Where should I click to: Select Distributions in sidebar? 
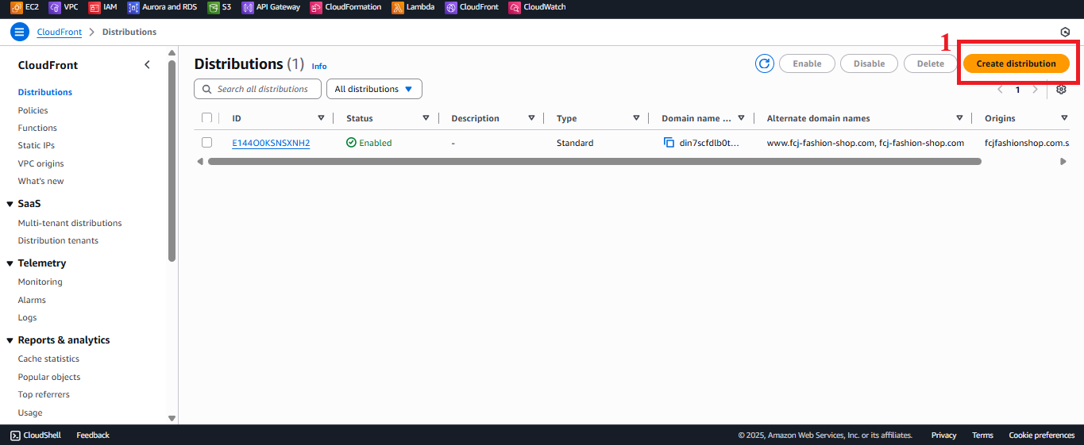[45, 92]
